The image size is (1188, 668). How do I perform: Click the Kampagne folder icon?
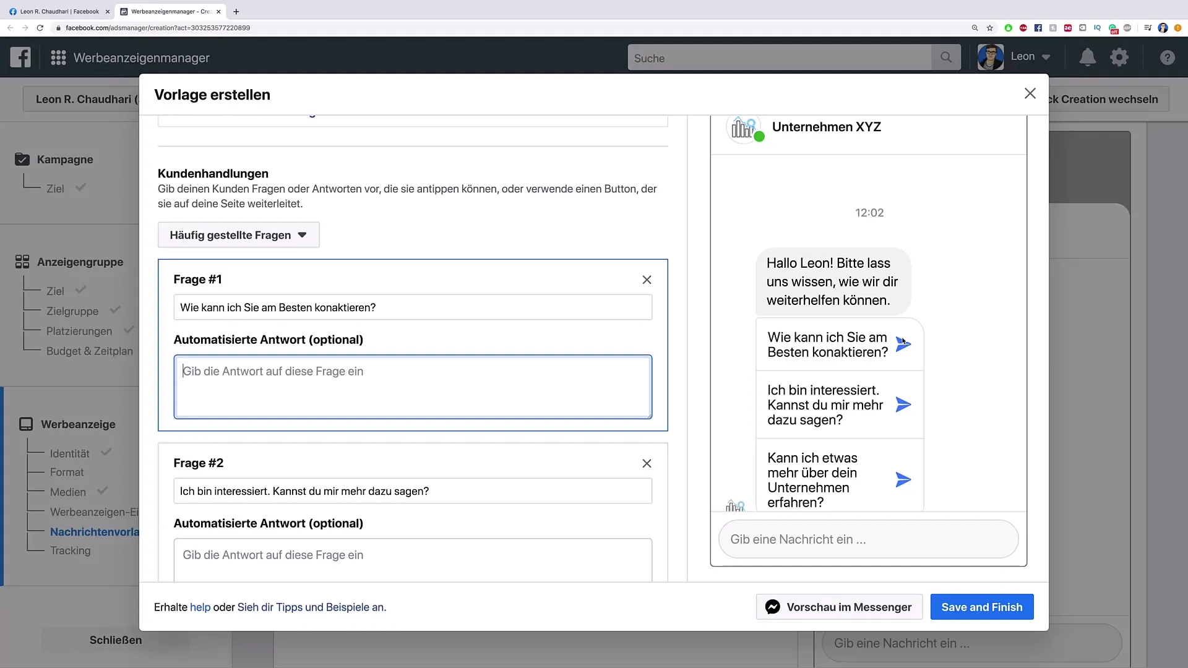(x=22, y=159)
